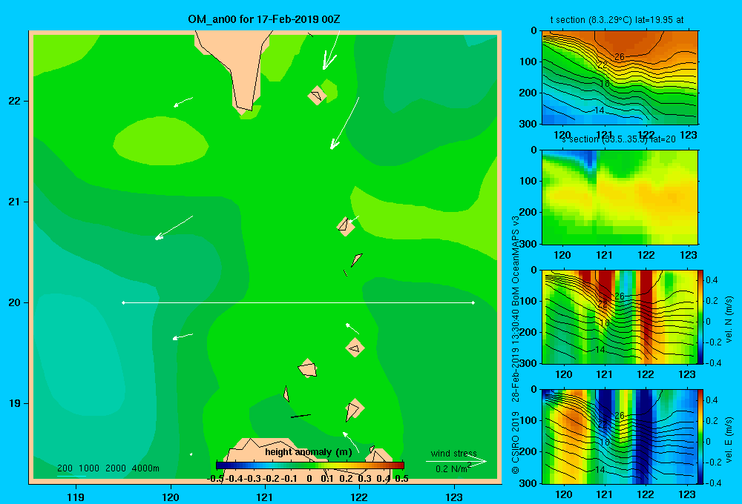Click longitude label 121 on main map axis

pyautogui.click(x=265, y=497)
